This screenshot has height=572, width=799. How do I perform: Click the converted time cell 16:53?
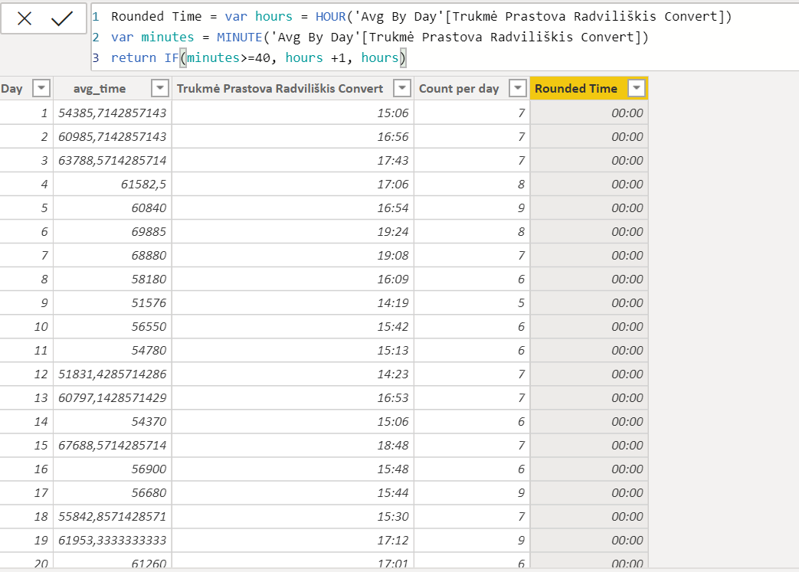point(293,398)
